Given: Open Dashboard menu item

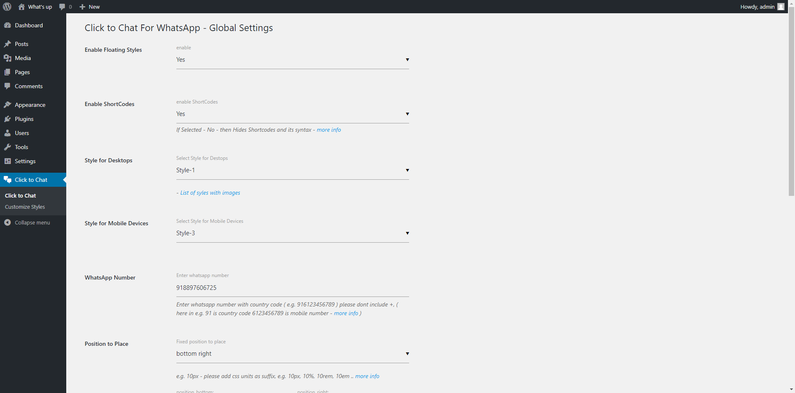Looking at the screenshot, I should 33,25.
